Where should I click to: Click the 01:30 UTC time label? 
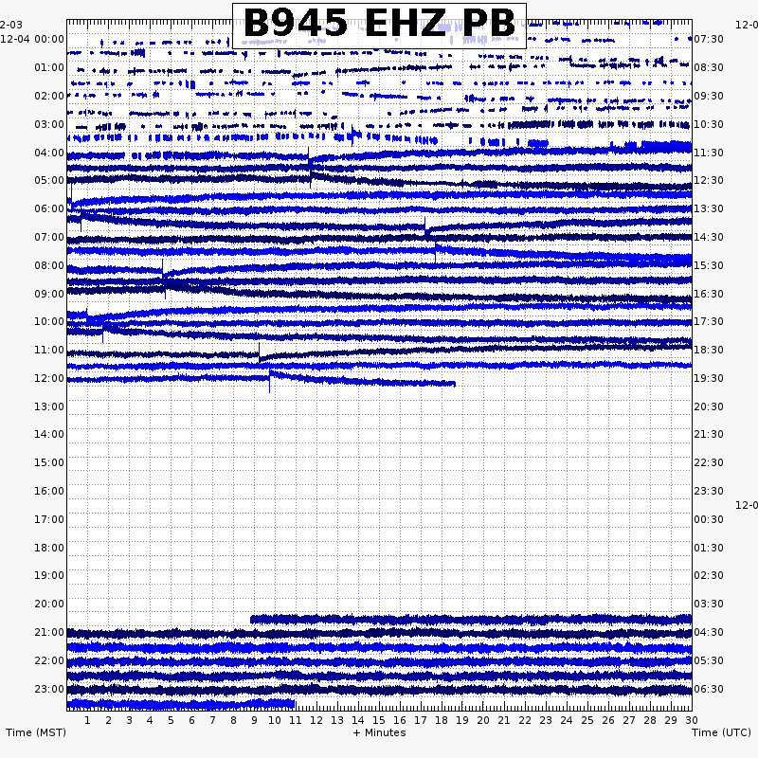pos(709,548)
